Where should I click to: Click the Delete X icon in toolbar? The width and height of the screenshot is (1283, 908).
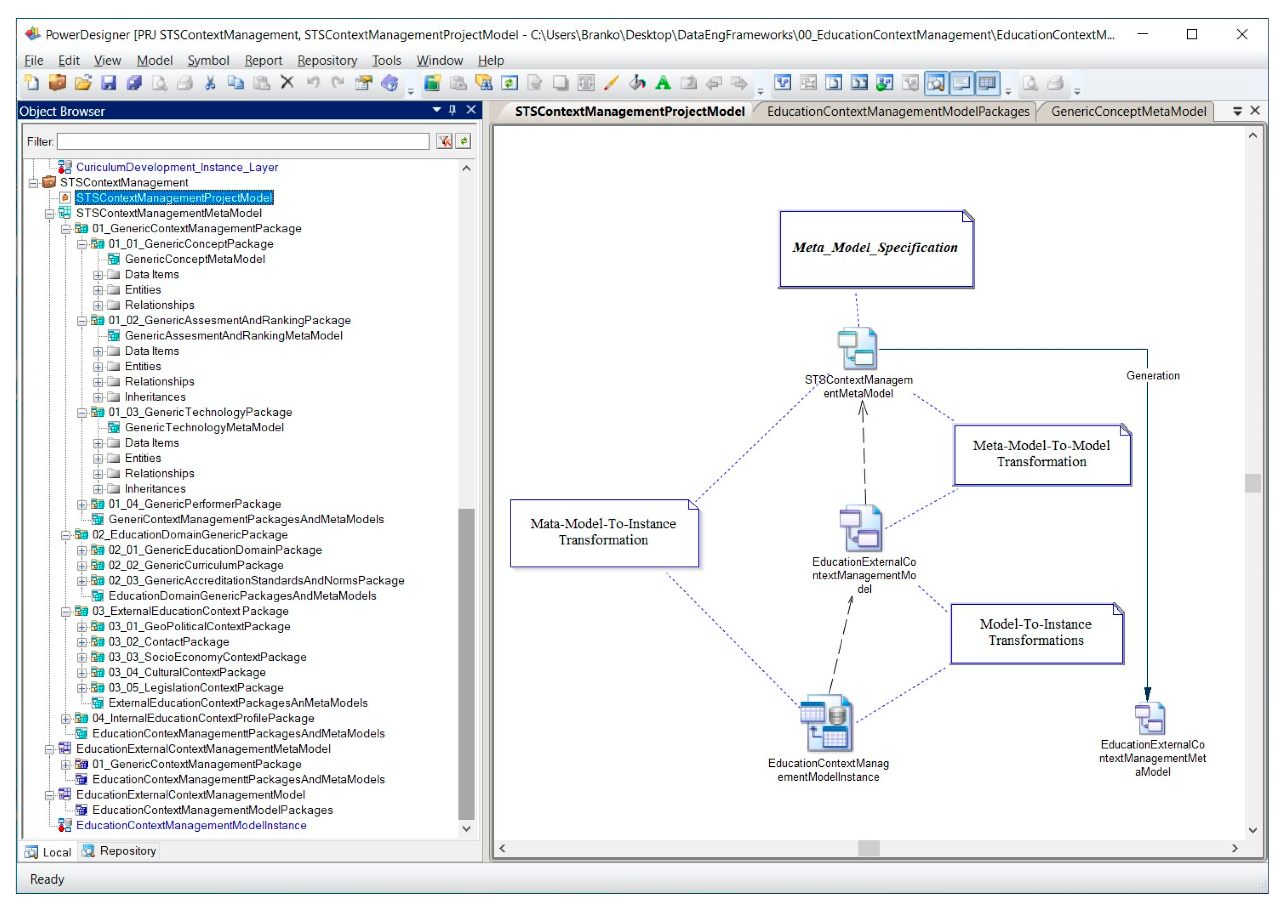click(x=287, y=83)
